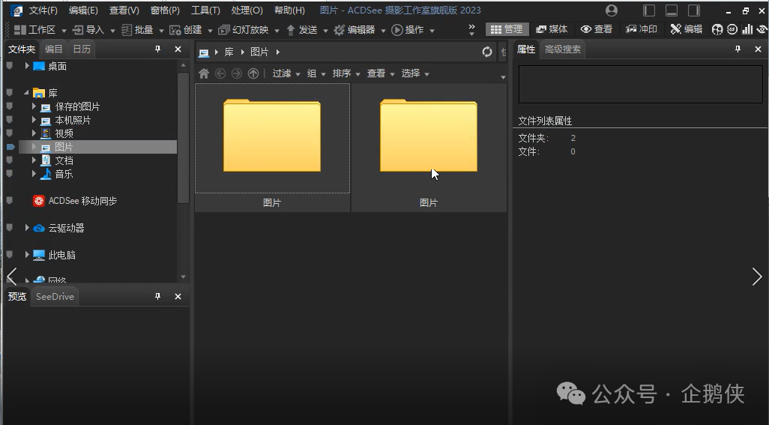Switch to 管理 (Manage) mode
769x425 pixels.
coord(507,29)
